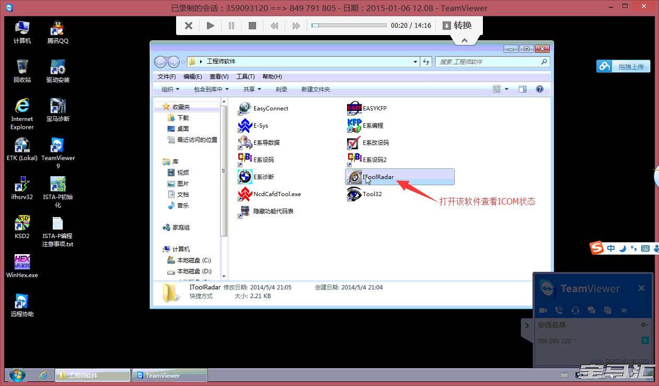Screen dimensions: 659x386
Task: Toggle the preview pane button
Action: [522, 89]
